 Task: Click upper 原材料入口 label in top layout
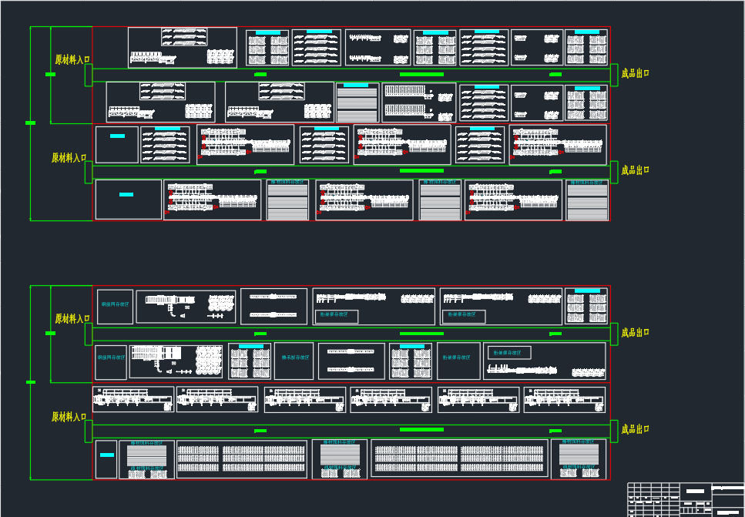pos(72,59)
